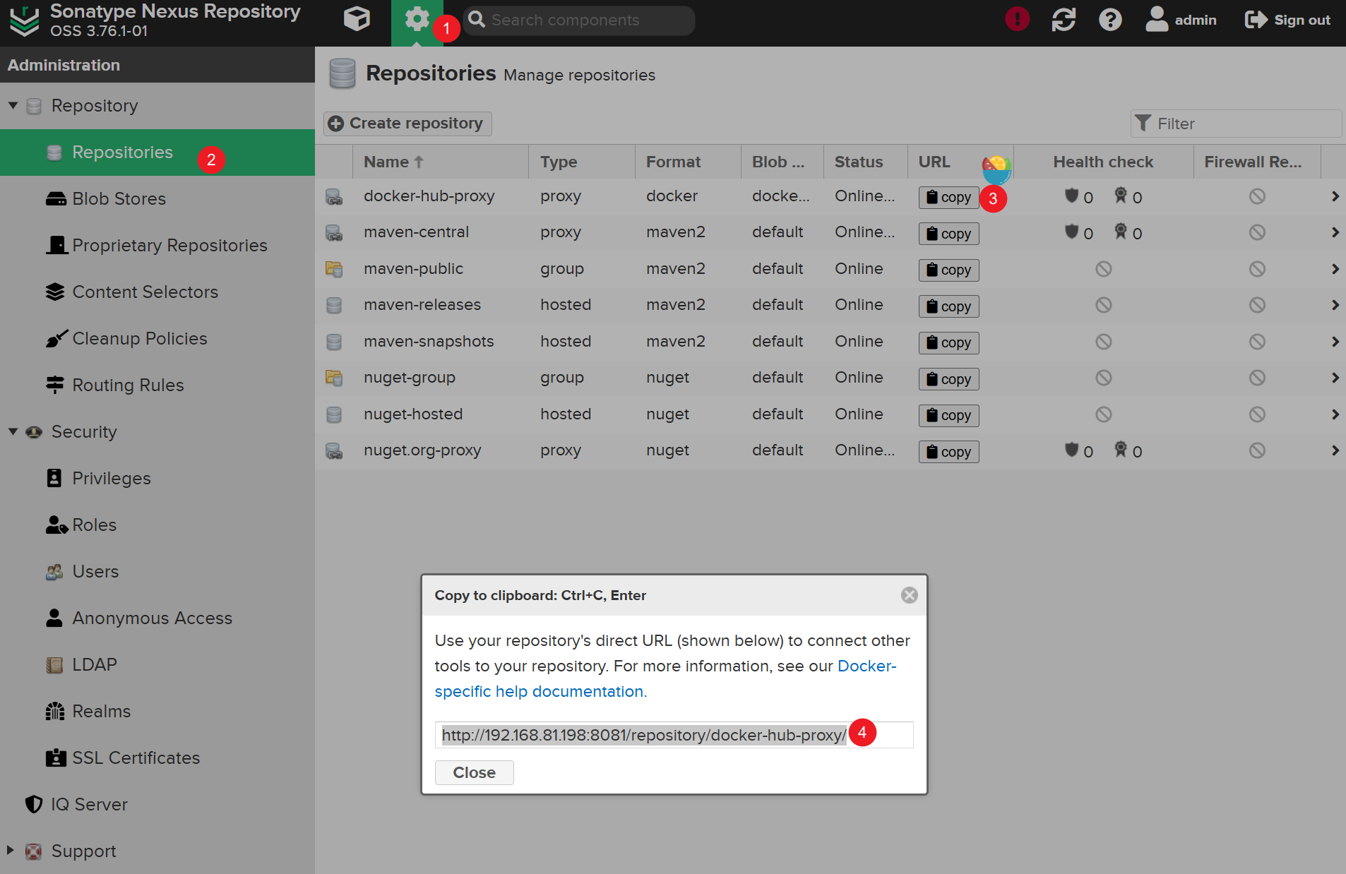Copy URL of maven-releases
Image resolution: width=1346 pixels, height=874 pixels.
[x=948, y=306]
